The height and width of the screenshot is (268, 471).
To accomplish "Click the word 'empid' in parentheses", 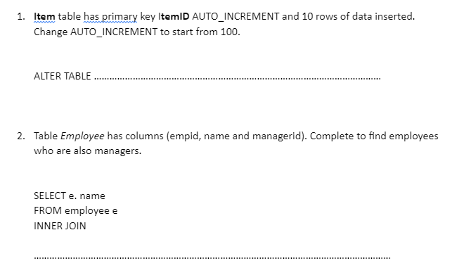I will pyautogui.click(x=184, y=136).
